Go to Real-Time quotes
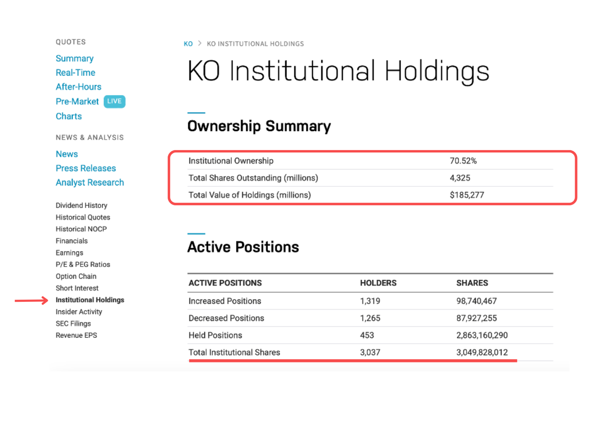The height and width of the screenshot is (422, 597). point(75,73)
